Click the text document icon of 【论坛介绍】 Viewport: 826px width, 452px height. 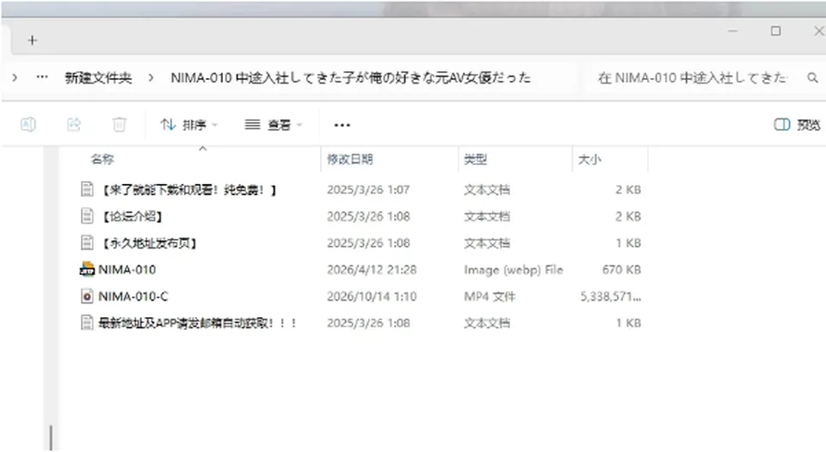coord(87,216)
